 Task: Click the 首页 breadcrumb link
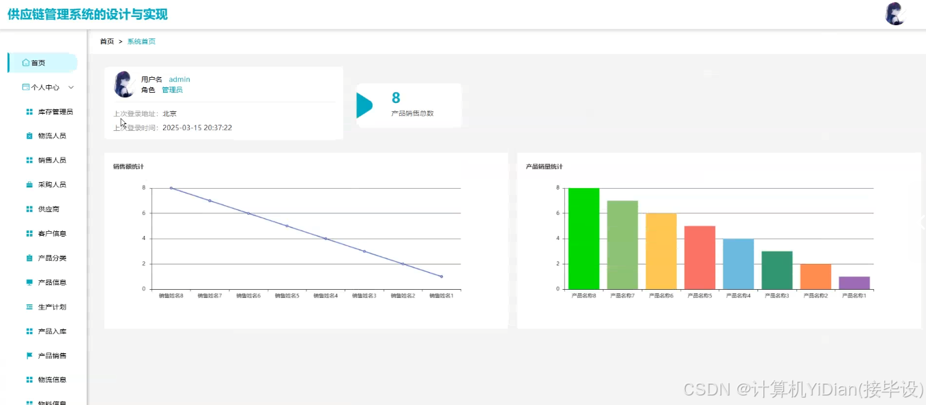(x=107, y=42)
